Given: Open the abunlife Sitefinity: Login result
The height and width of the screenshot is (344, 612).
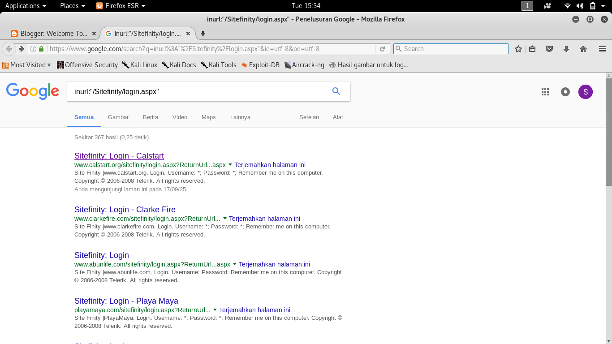Looking at the screenshot, I should pyautogui.click(x=102, y=255).
